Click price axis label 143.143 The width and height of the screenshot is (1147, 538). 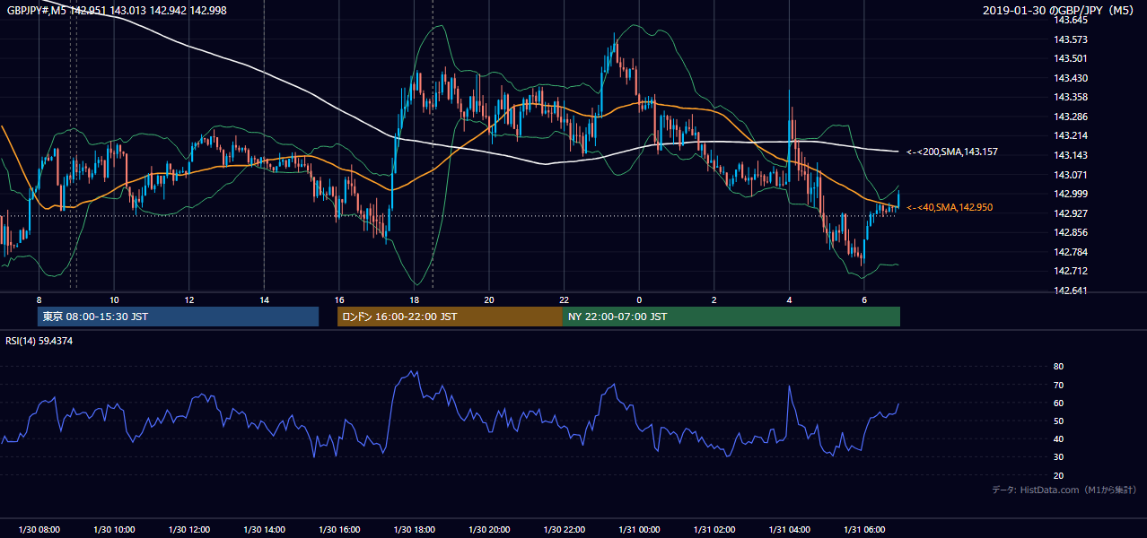1071,155
